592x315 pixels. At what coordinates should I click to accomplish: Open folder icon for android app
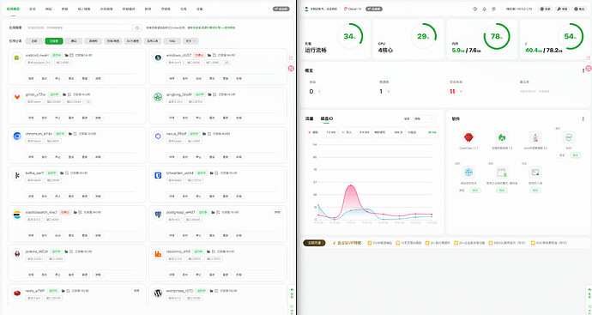pyautogui.click(x=66, y=55)
